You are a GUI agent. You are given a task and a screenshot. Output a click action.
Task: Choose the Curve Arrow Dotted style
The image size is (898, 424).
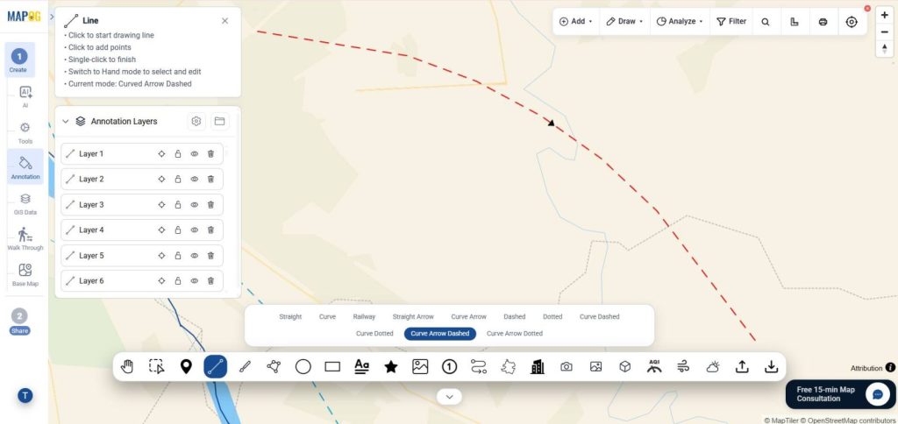coord(514,334)
